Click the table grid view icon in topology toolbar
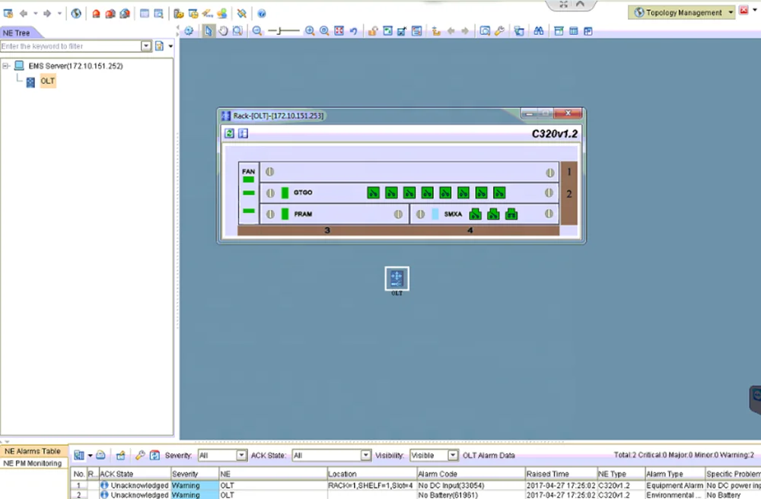This screenshot has width=761, height=499. (x=573, y=31)
